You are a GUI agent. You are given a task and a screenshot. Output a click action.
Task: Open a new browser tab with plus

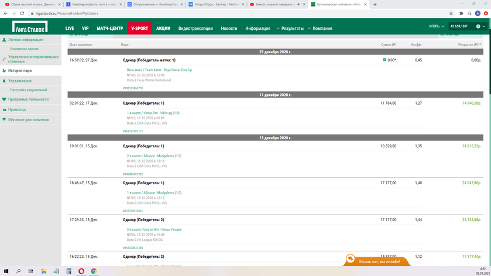click(x=375, y=4)
